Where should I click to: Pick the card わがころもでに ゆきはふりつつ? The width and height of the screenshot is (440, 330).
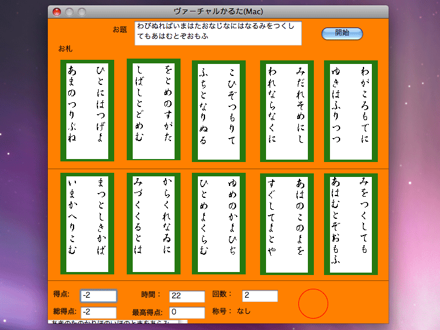[351, 111]
